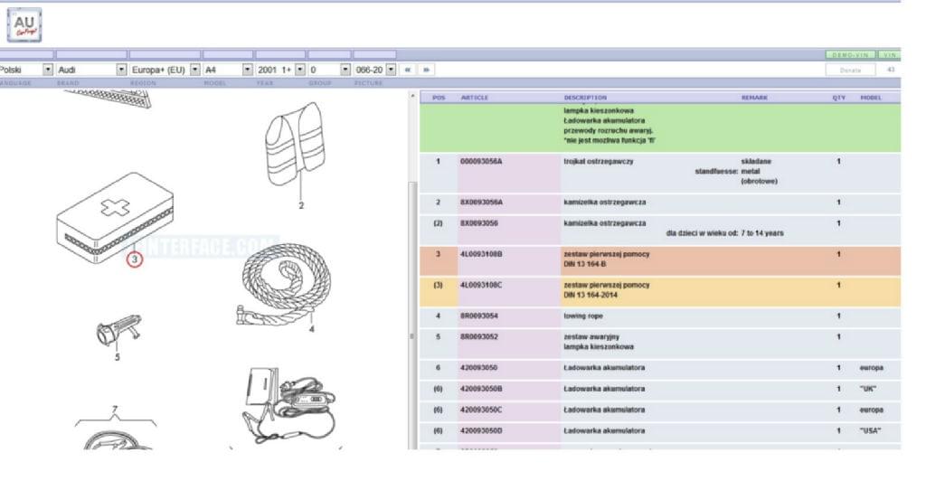Select article number 4L0093108B
This screenshot has width=926, height=481.
click(x=481, y=254)
